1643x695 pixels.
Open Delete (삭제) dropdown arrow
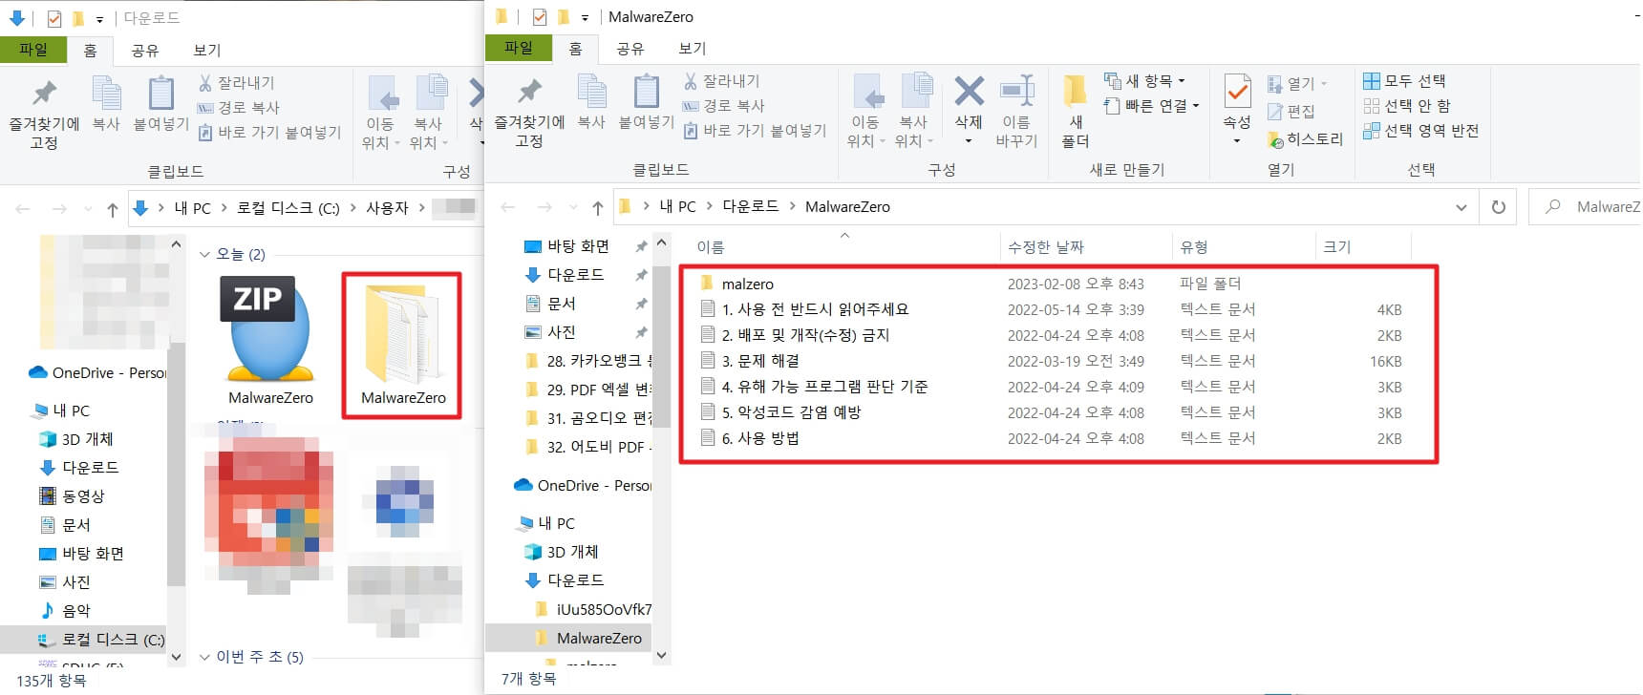tap(969, 141)
